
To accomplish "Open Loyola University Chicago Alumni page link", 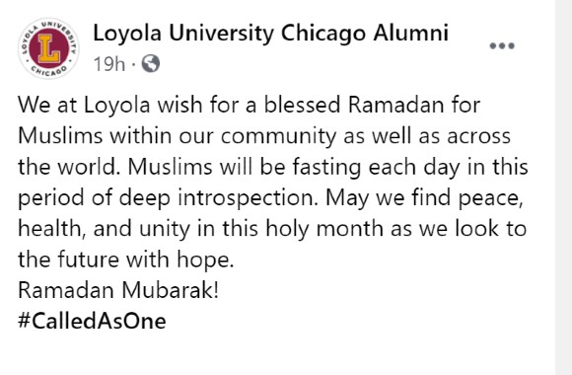I will [x=270, y=33].
